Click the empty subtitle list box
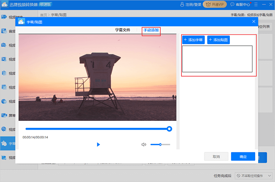This screenshot has height=182, width=275. tap(217, 59)
